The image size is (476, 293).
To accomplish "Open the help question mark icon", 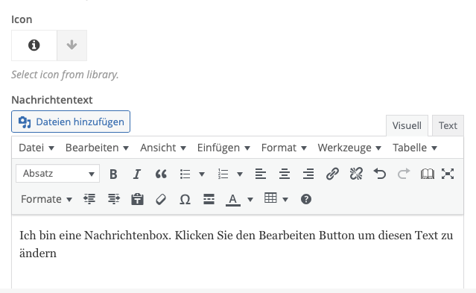I will click(x=306, y=199).
